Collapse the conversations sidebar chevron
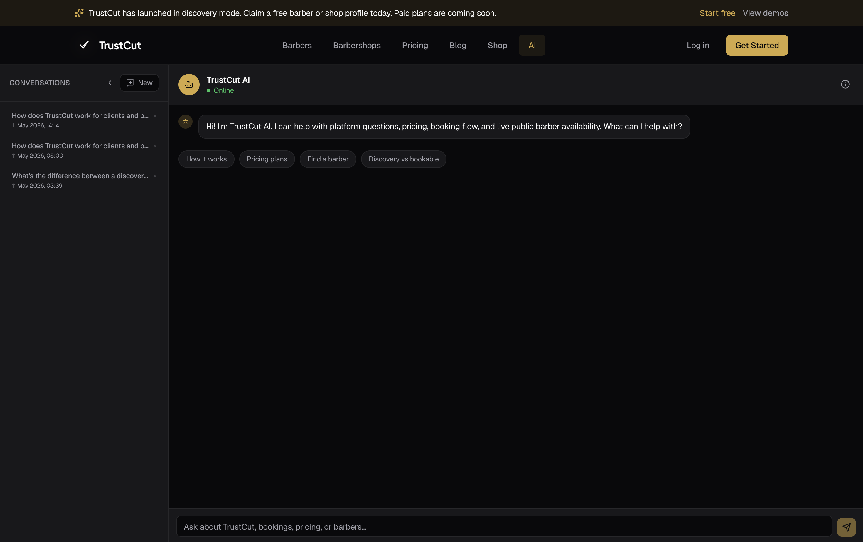Screen dimensions: 863x542 [x=110, y=83]
